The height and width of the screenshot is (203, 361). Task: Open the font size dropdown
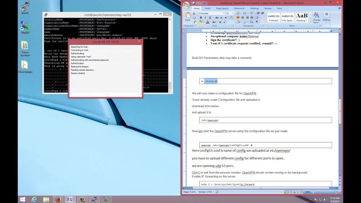pos(232,13)
